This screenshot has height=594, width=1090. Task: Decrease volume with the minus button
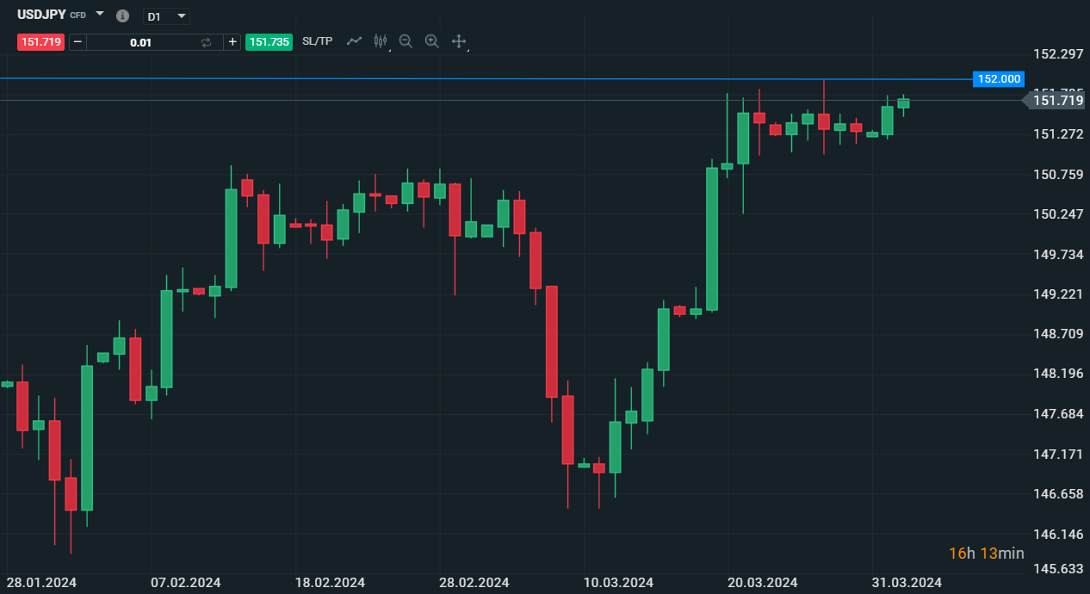point(77,41)
